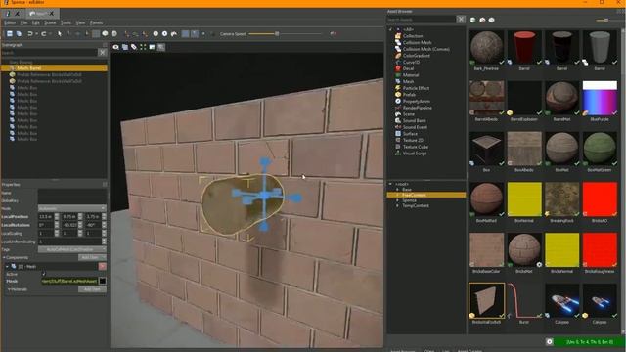Viewport: 626px width, 352px height.
Task: Toggle the Active checkbox of Mesh component
Action: tap(43, 274)
